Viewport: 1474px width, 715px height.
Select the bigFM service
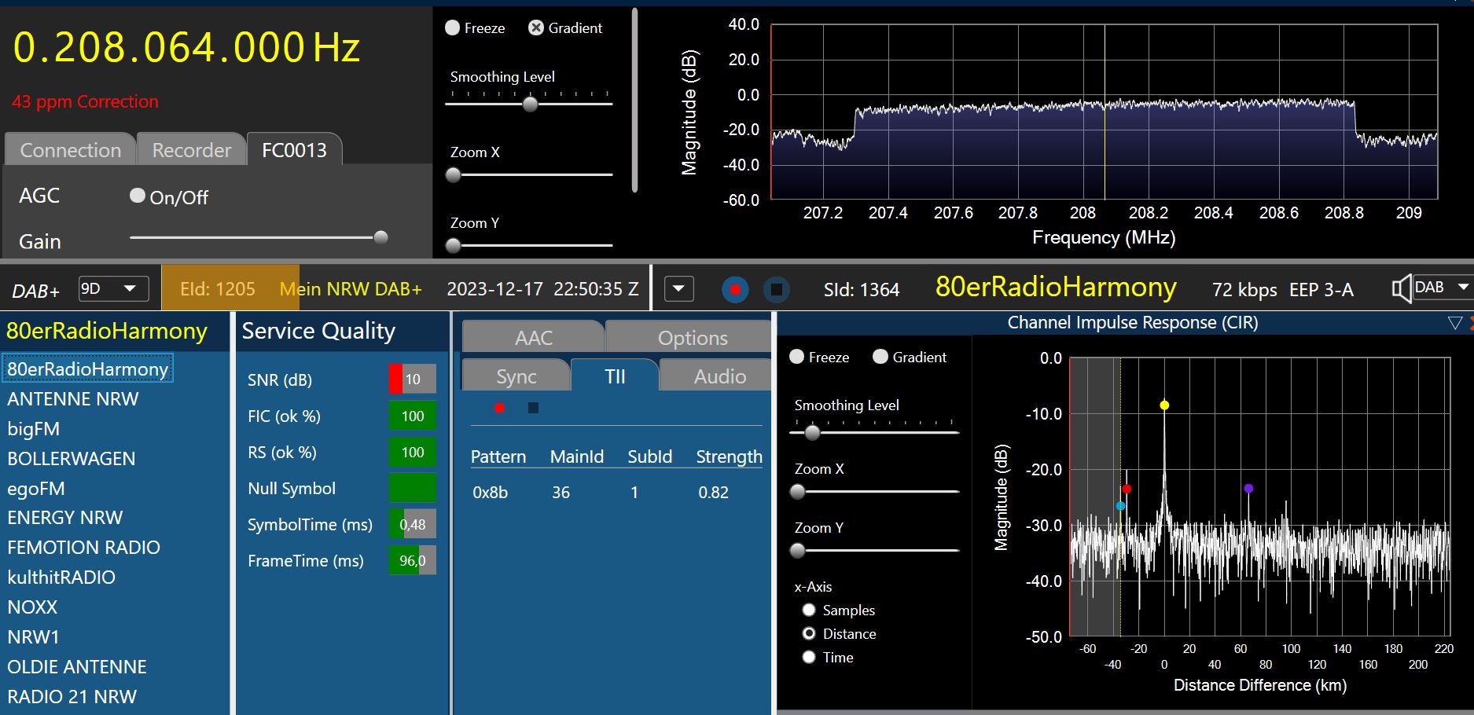(34, 428)
